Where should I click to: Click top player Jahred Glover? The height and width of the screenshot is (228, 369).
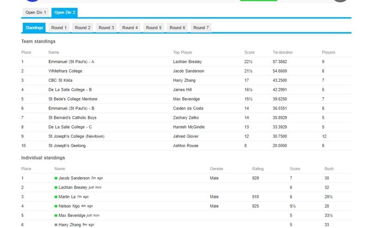coord(186,136)
